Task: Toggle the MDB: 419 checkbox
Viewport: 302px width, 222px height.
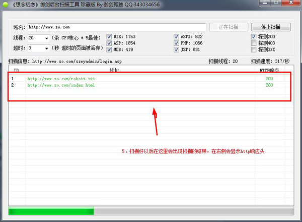Action: pos(110,50)
